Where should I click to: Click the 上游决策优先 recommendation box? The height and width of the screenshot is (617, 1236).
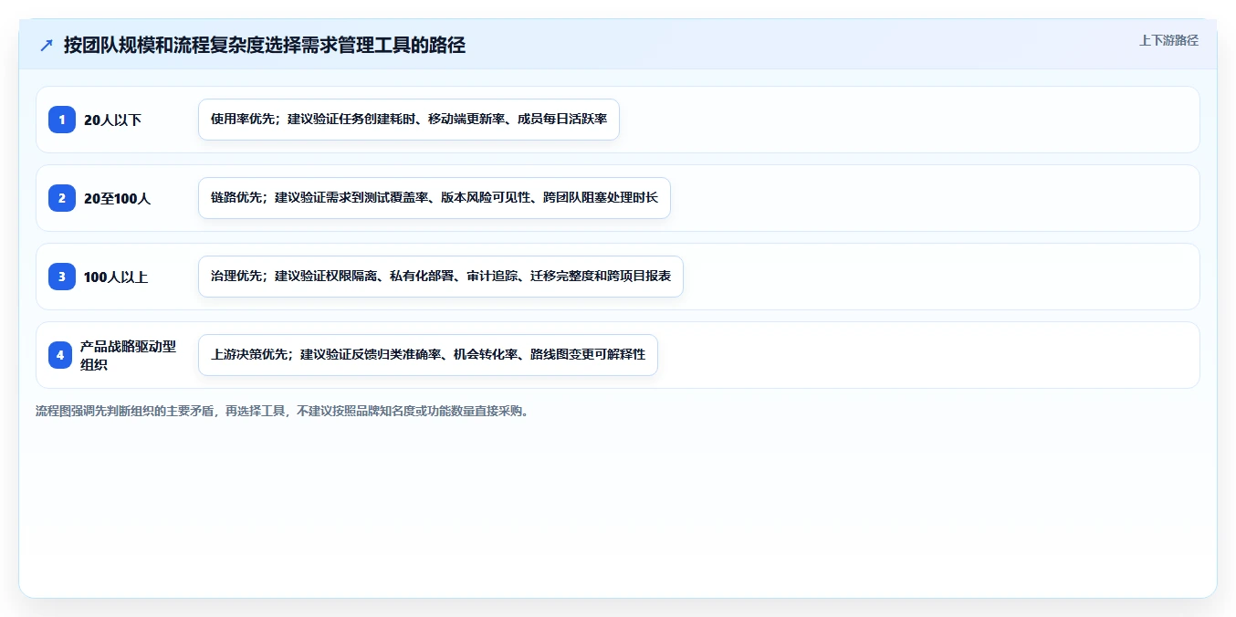tap(428, 355)
